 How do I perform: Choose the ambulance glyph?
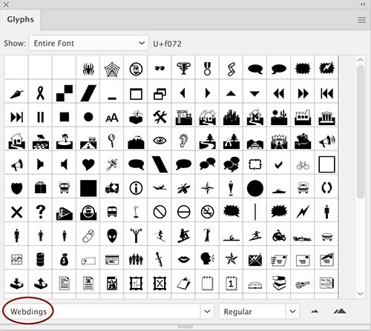112,188
